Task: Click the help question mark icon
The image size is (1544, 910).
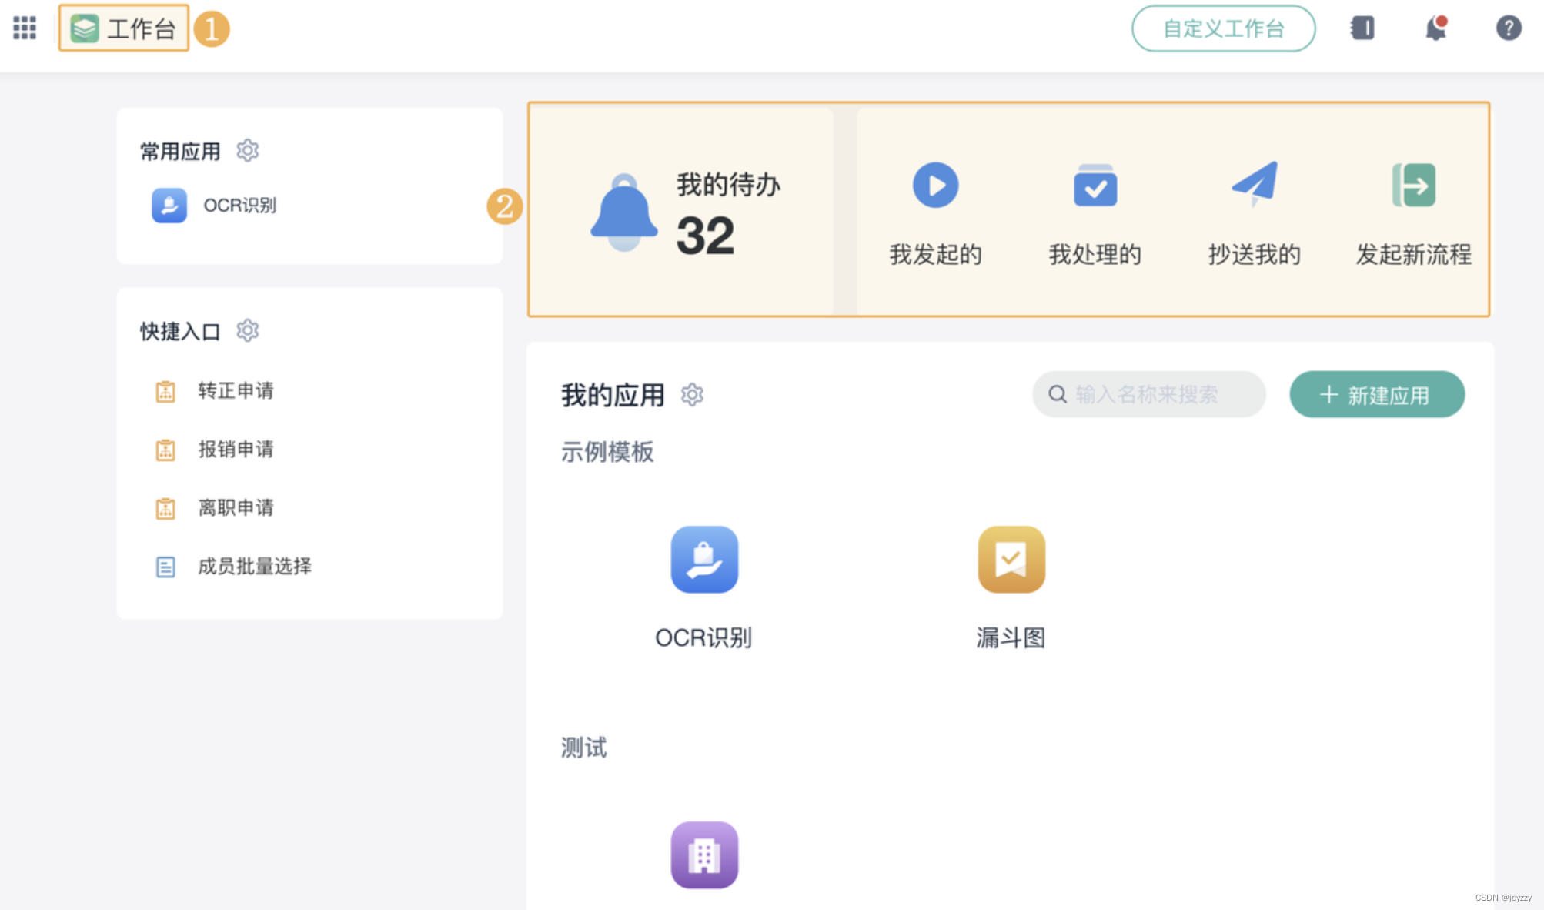Action: 1509,28
